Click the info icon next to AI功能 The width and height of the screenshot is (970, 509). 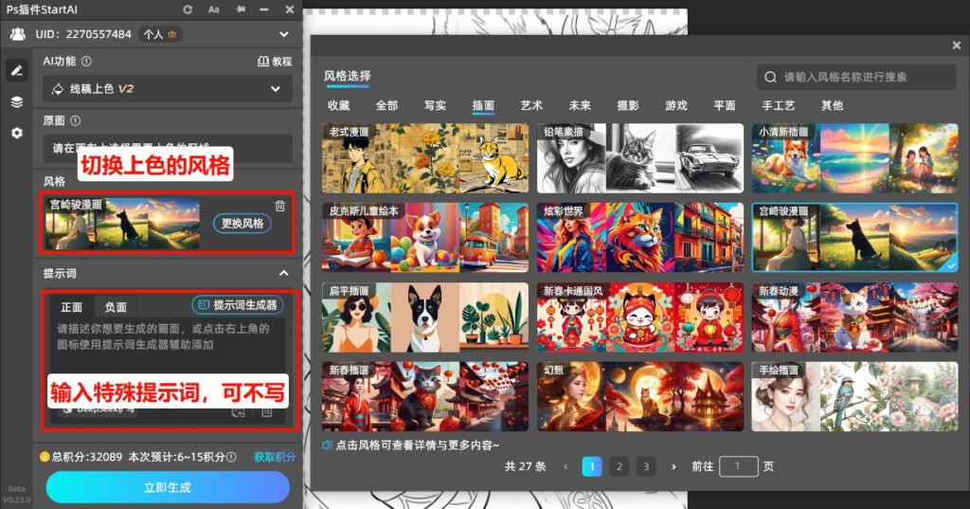[x=86, y=62]
